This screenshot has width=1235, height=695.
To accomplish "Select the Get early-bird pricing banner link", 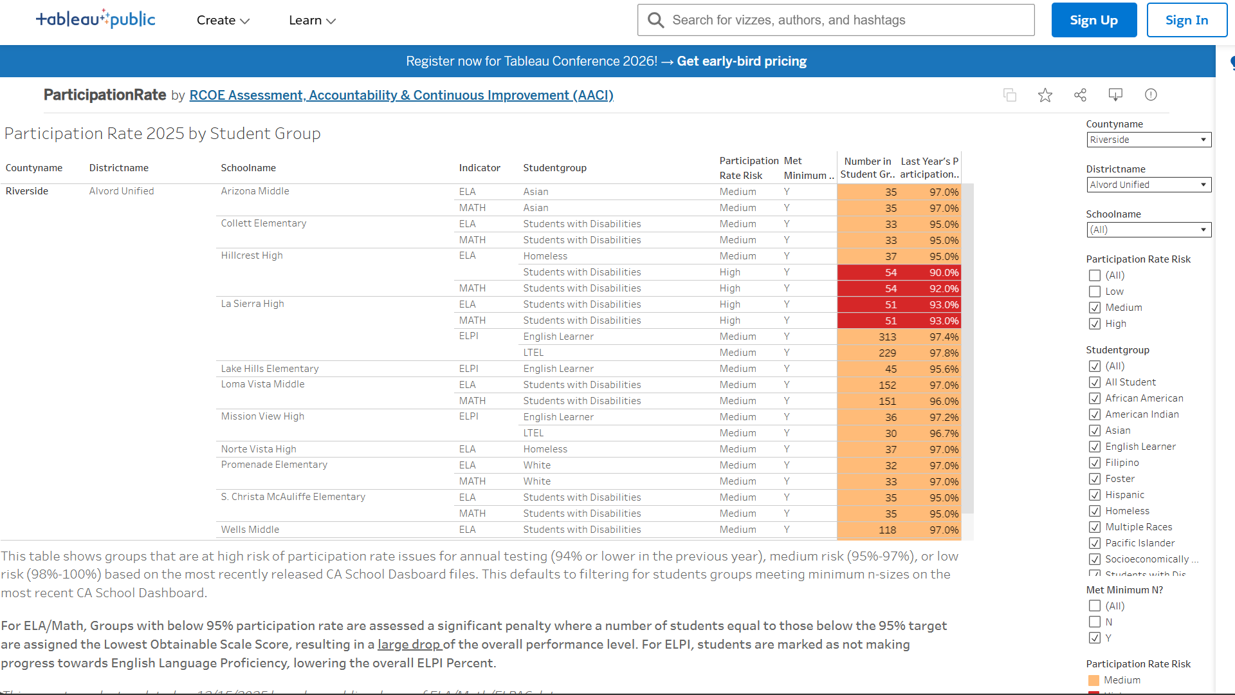I will [x=741, y=60].
